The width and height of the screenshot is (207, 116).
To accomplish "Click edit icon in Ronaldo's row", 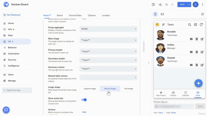I will [202, 39].
